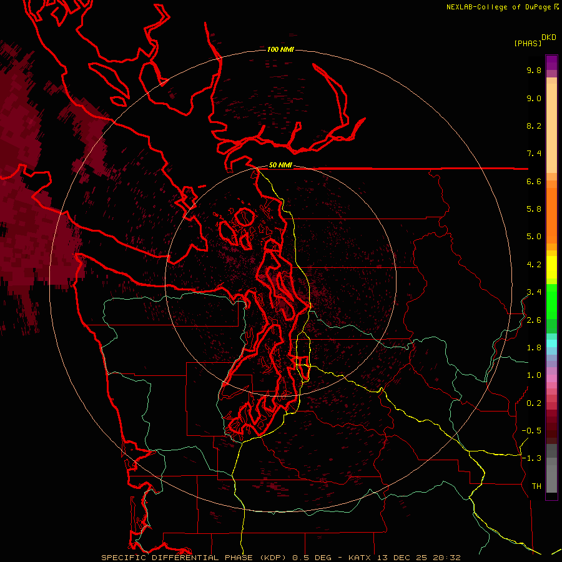The height and width of the screenshot is (562, 562).
Task: Pick the purple swatch atop the color scale
Action: pyautogui.click(x=551, y=62)
